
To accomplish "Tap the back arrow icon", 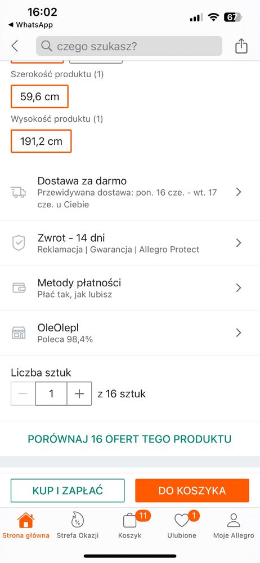I will 15,46.
